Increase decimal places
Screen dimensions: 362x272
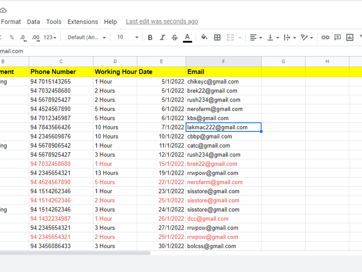[34, 37]
